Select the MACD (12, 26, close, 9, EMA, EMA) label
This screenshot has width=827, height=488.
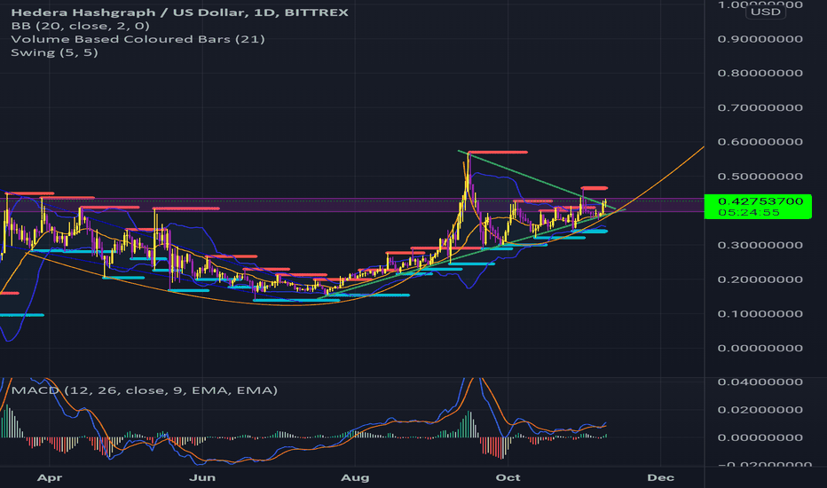point(145,390)
